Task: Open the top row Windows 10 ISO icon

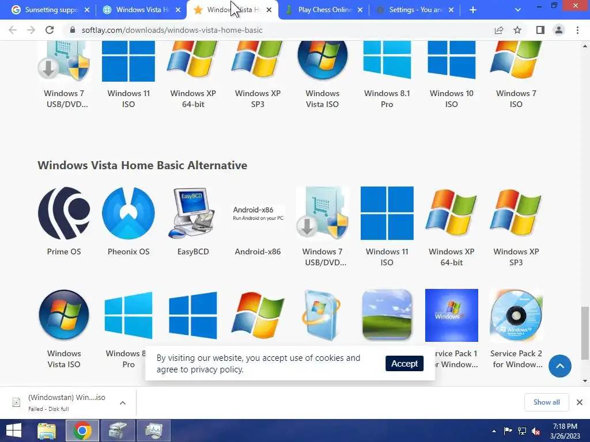Action: 452,61
